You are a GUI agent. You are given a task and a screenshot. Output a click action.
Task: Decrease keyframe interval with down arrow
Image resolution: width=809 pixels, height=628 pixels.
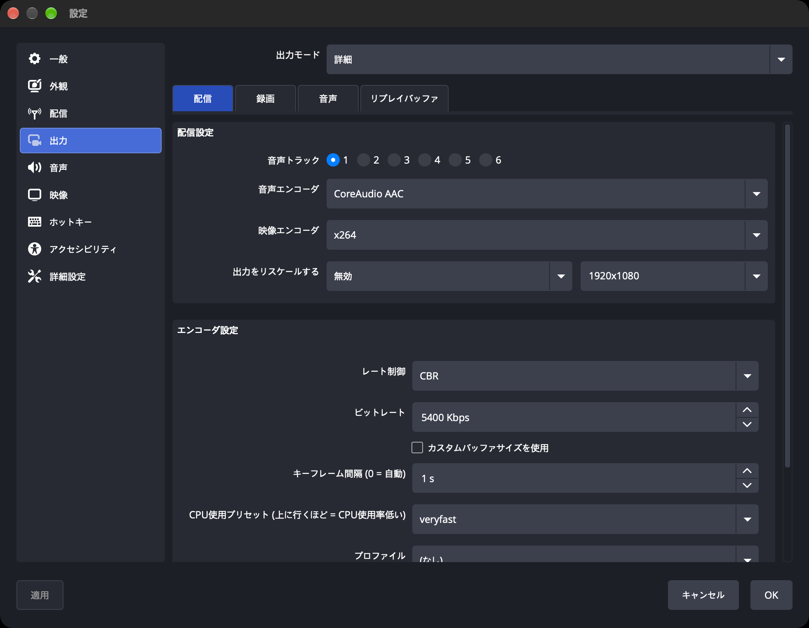747,485
